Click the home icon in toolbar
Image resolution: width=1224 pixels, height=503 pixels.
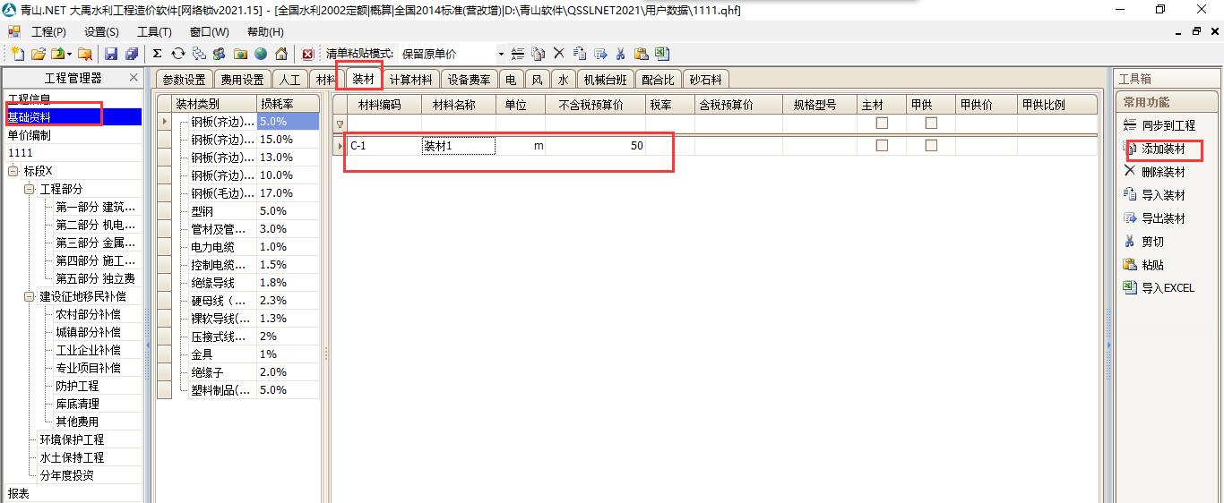click(281, 54)
